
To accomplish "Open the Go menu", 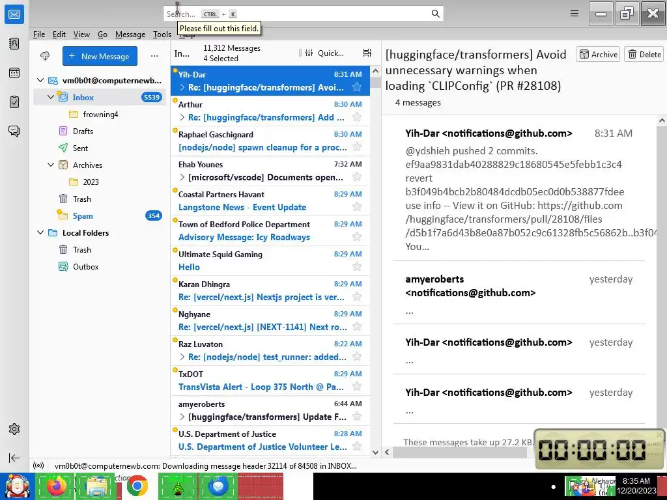I will click(x=102, y=35).
